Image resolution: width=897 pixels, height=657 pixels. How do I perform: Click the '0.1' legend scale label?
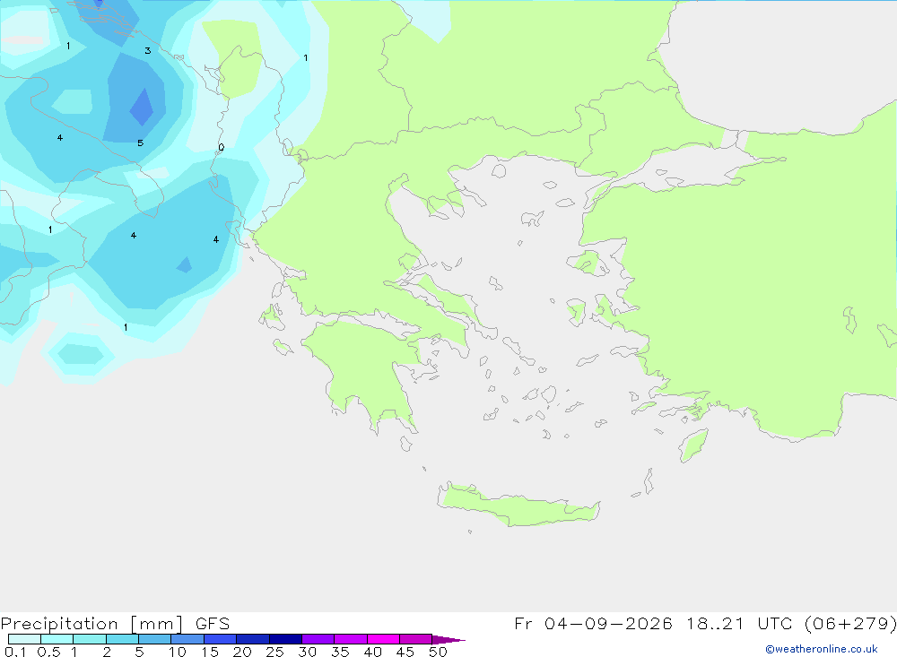tap(15, 652)
